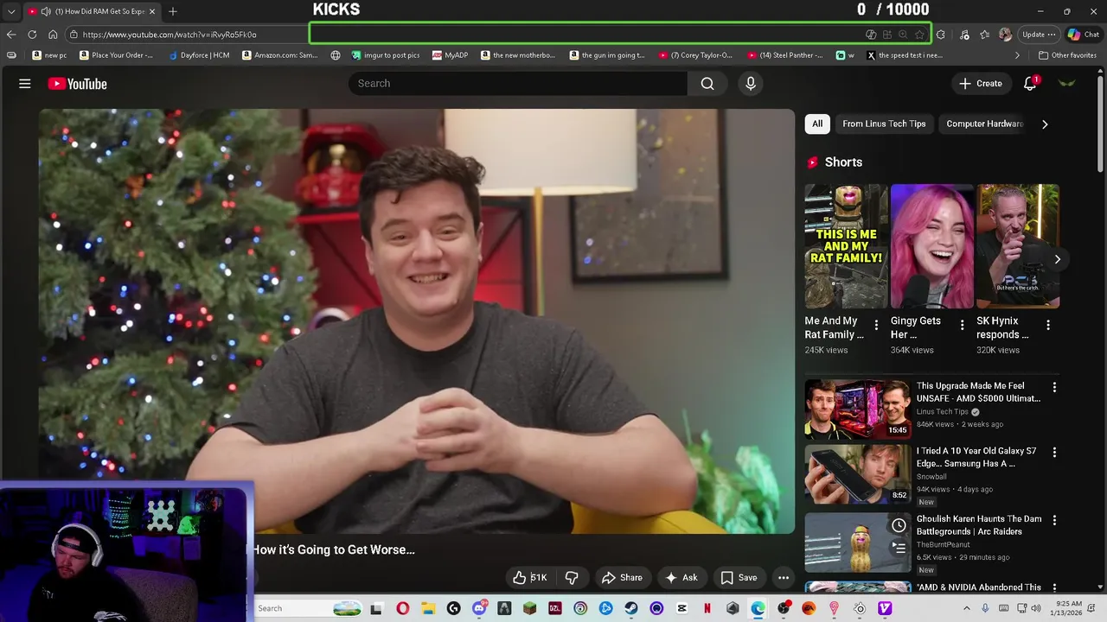Click the YouTube search magnifier button
This screenshot has width=1107, height=622.
point(707,84)
